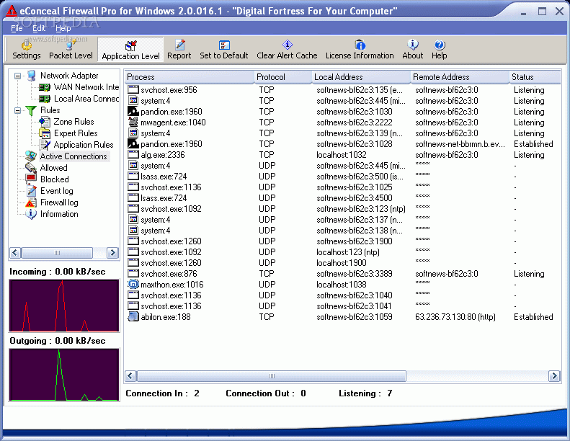
Task: Click local address localhost:1900
Action: [342, 263]
